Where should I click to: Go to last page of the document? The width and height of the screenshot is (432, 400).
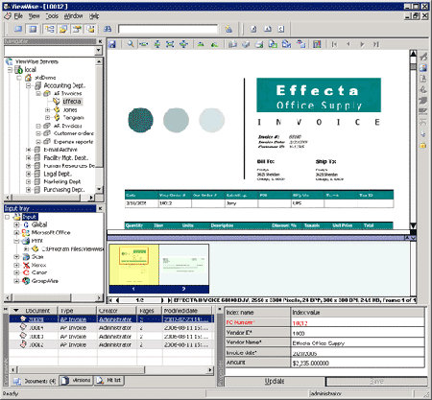click(376, 44)
